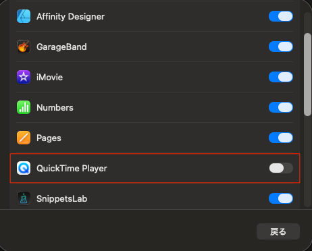Turn off the SnippetsLab switch

click(281, 198)
